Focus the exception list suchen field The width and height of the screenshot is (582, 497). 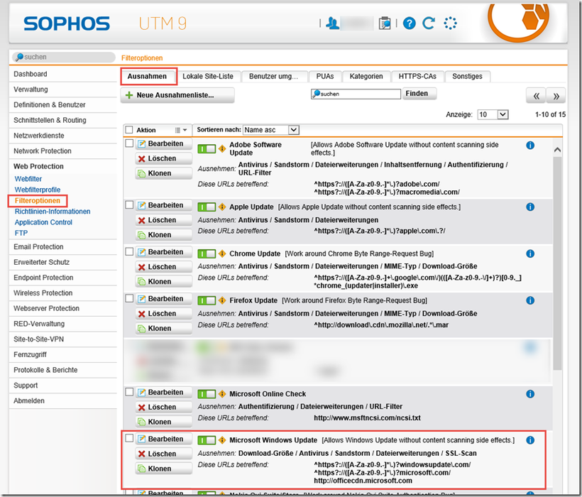click(x=356, y=94)
